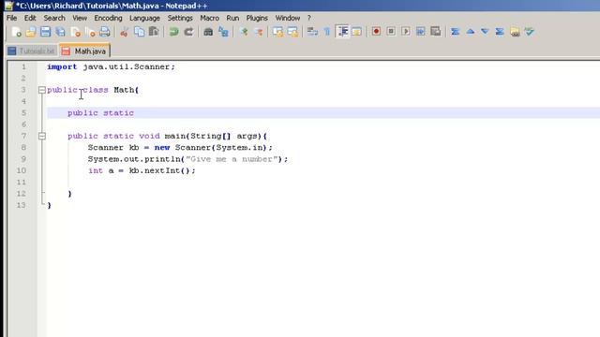600x337 pixels.
Task: Click the Replace toolbar icon
Action: coord(223,32)
